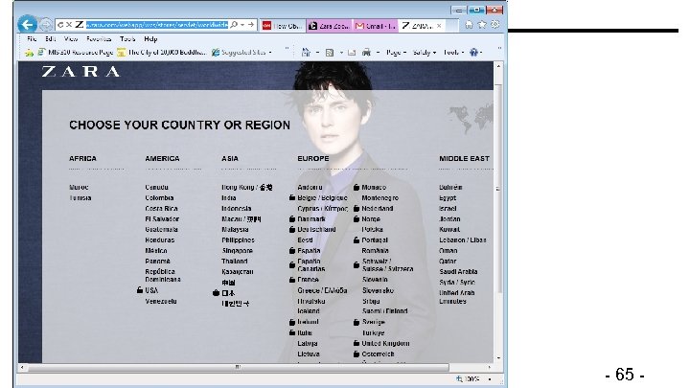Screen dimensions: 690x388
Task: Open address bar autocomplete dropdown arrow
Action: (242, 25)
